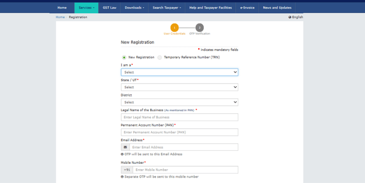The width and height of the screenshot is (365, 183).
Task: Select the Temporary Reference Number (TRN) radio button
Action: click(159, 57)
